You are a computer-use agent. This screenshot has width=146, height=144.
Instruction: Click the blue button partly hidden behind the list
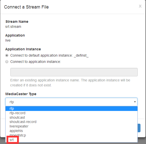(139, 128)
